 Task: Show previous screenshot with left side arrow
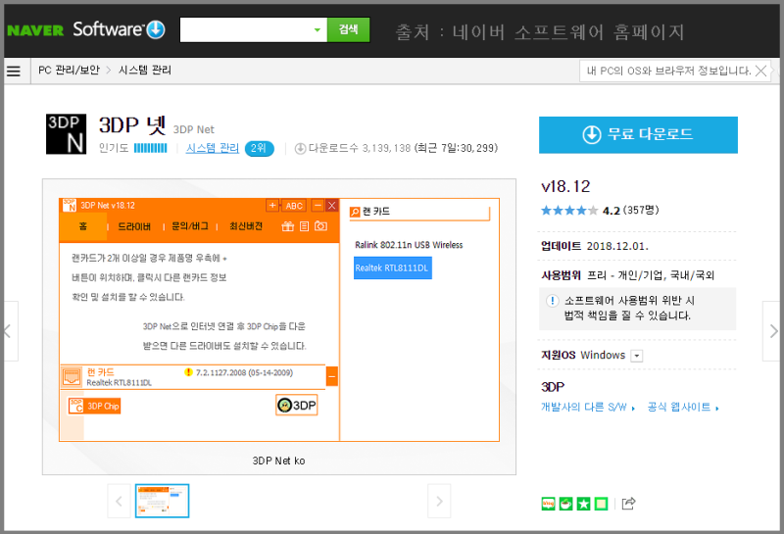[x=10, y=331]
